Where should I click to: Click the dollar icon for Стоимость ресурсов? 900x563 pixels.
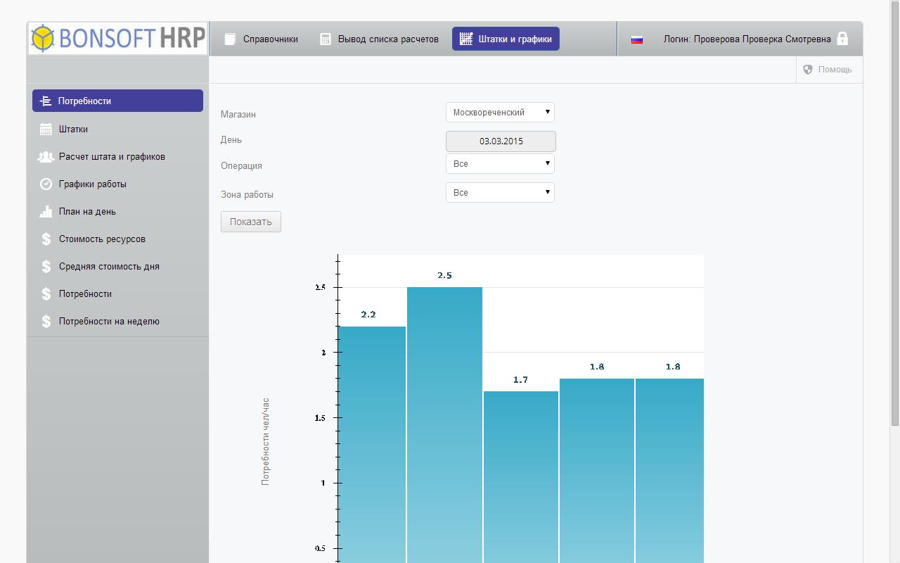point(46,239)
